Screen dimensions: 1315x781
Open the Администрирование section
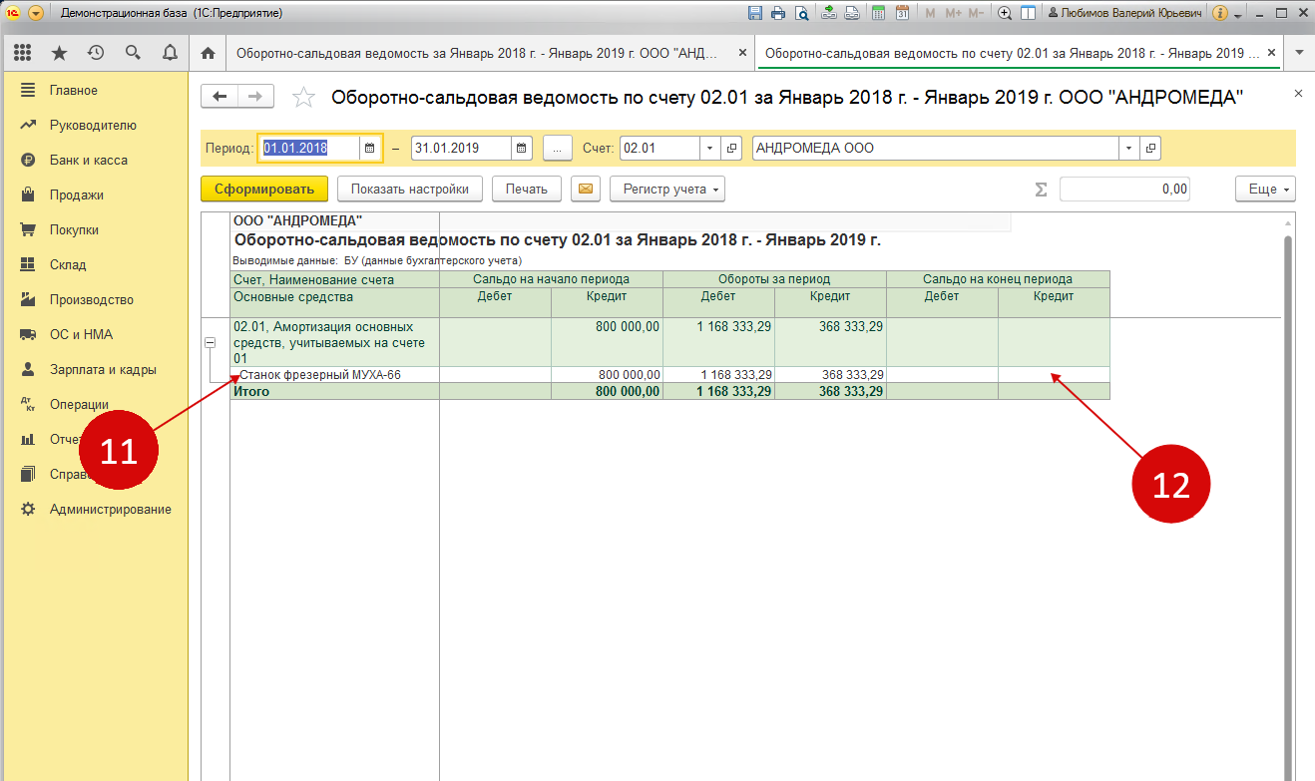click(x=110, y=509)
